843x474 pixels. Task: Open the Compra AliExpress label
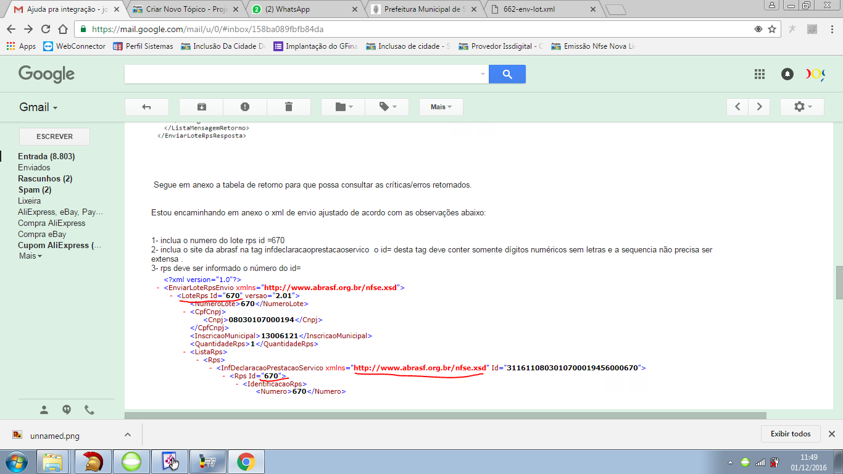click(51, 223)
